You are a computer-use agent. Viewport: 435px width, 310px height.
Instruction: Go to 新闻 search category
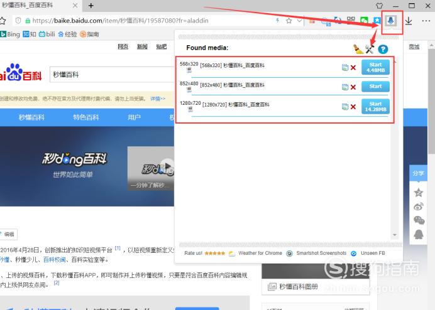[142, 46]
